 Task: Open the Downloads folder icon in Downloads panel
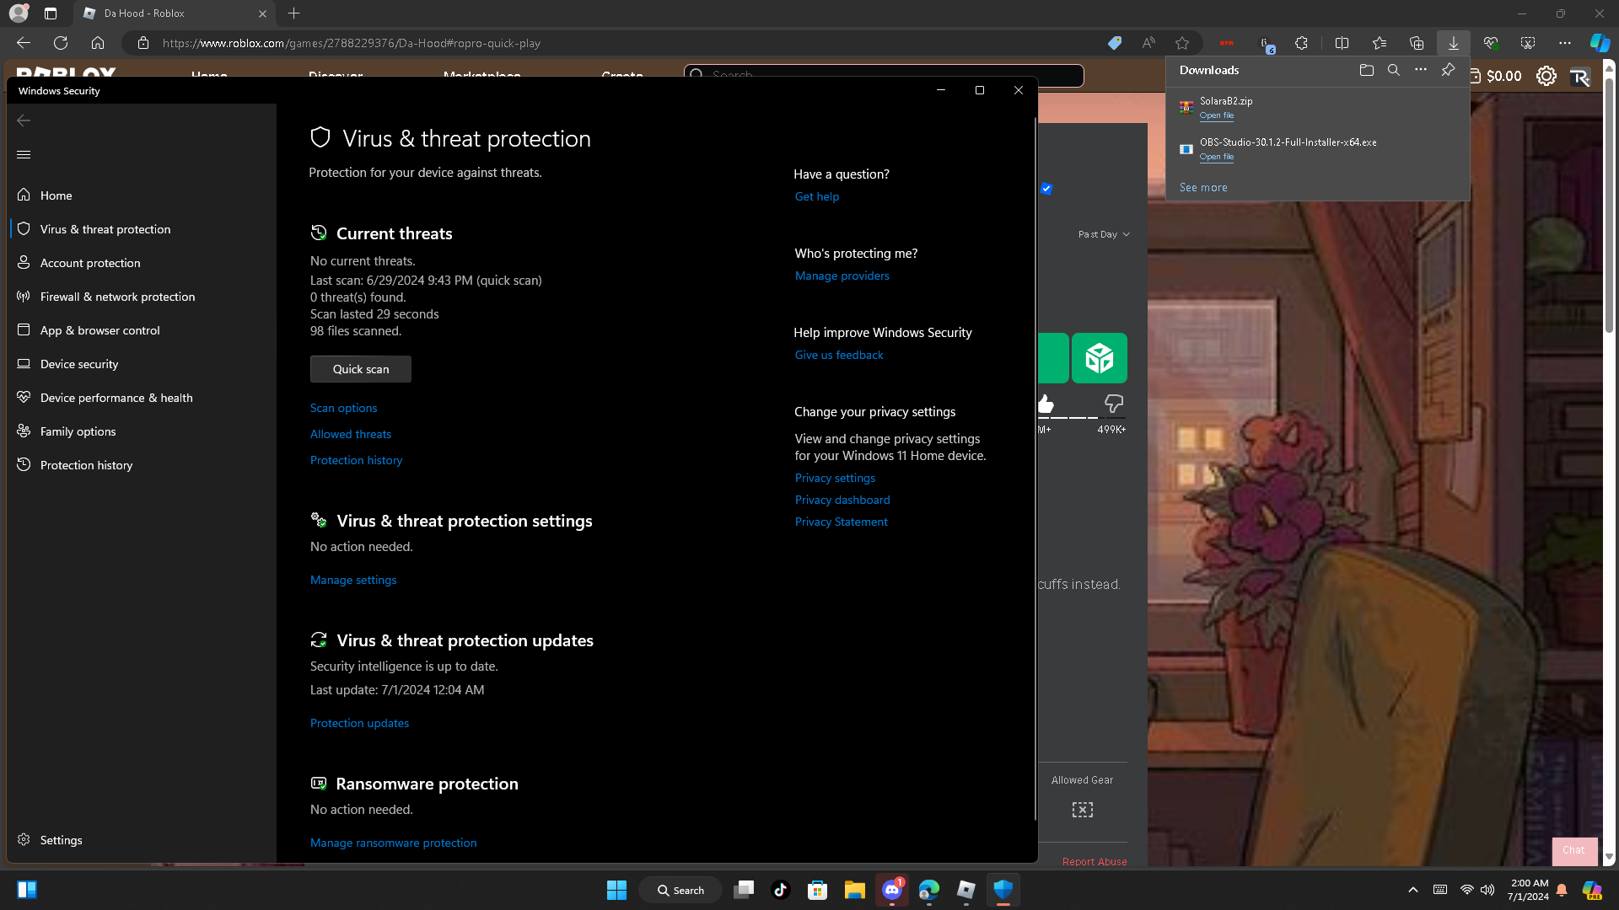point(1367,70)
